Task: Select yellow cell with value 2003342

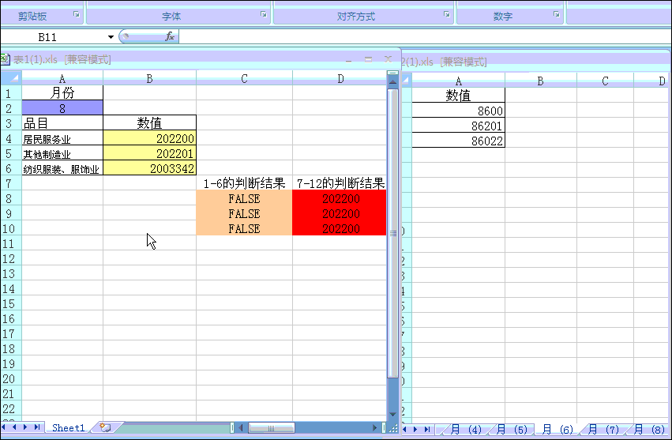Action: 149,168
